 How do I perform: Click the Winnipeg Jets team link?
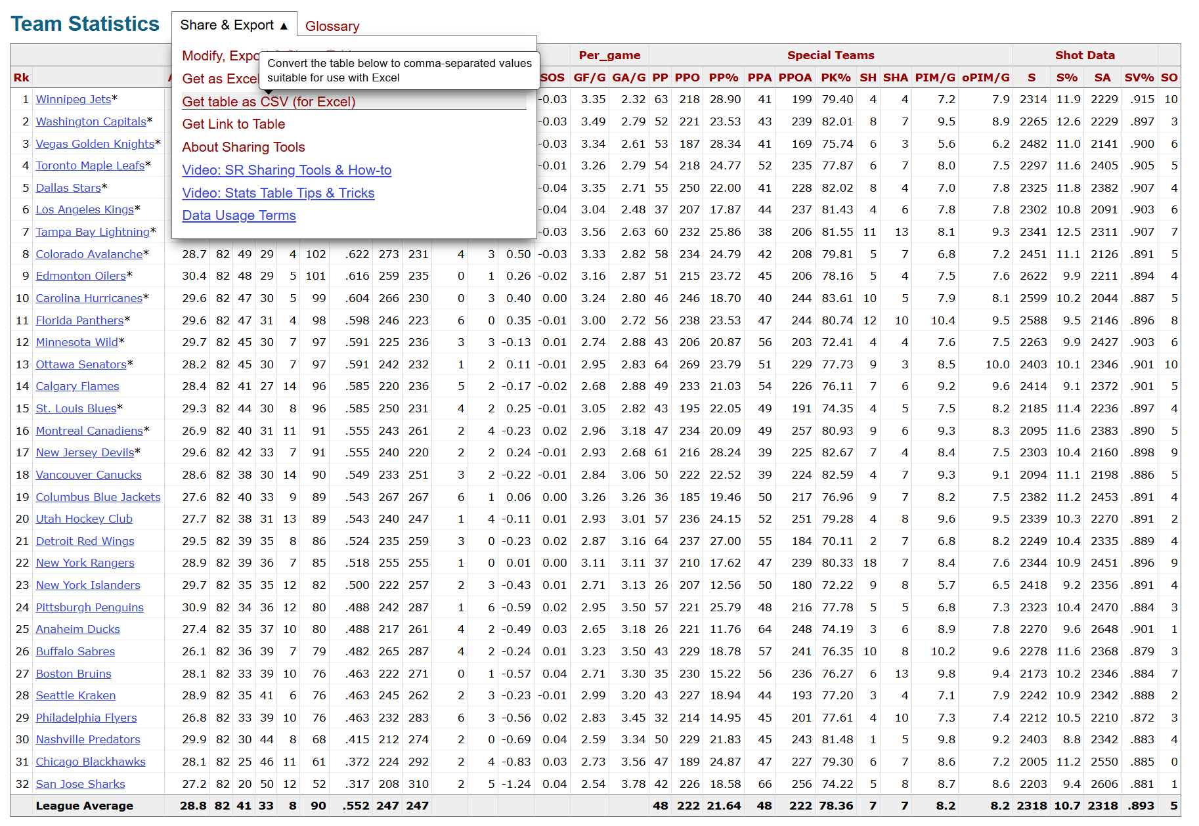(x=73, y=99)
